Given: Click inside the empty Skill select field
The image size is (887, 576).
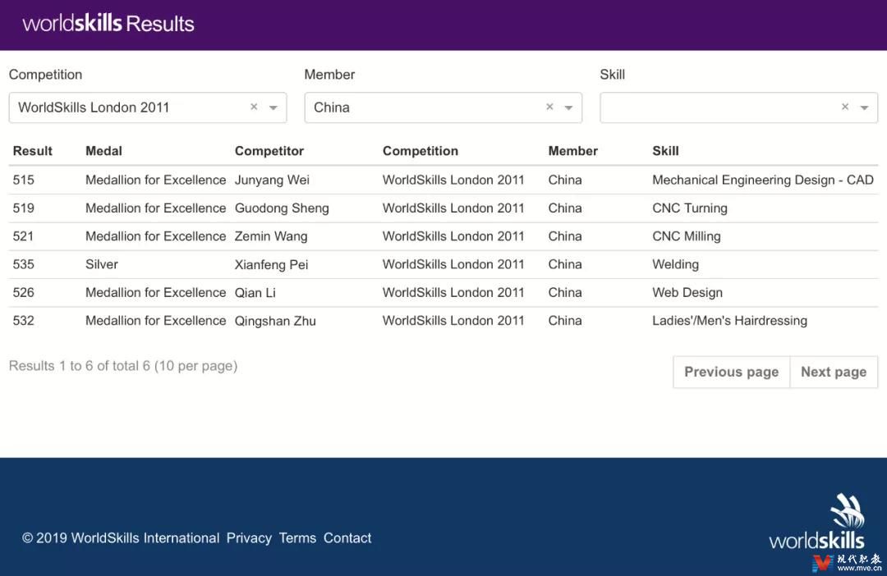Looking at the screenshot, I should click(715, 107).
